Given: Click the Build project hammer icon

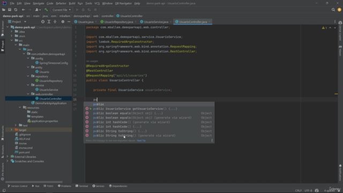Looking at the screenshot, I should pyautogui.click(x=46, y=10).
